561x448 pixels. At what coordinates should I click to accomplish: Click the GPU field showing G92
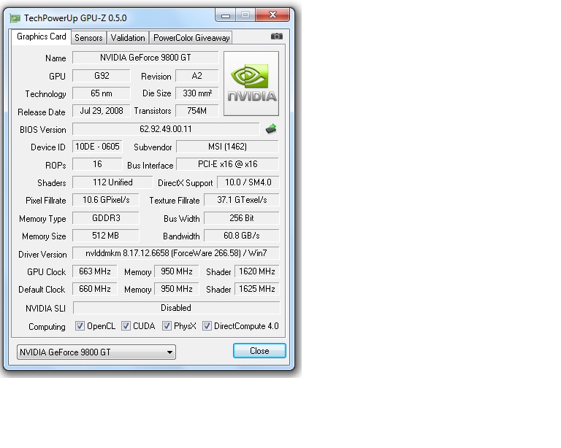[102, 76]
